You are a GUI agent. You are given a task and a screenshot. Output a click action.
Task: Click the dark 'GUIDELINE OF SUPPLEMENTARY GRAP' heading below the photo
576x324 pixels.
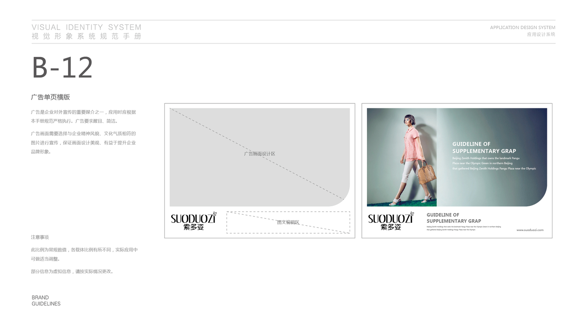(454, 218)
